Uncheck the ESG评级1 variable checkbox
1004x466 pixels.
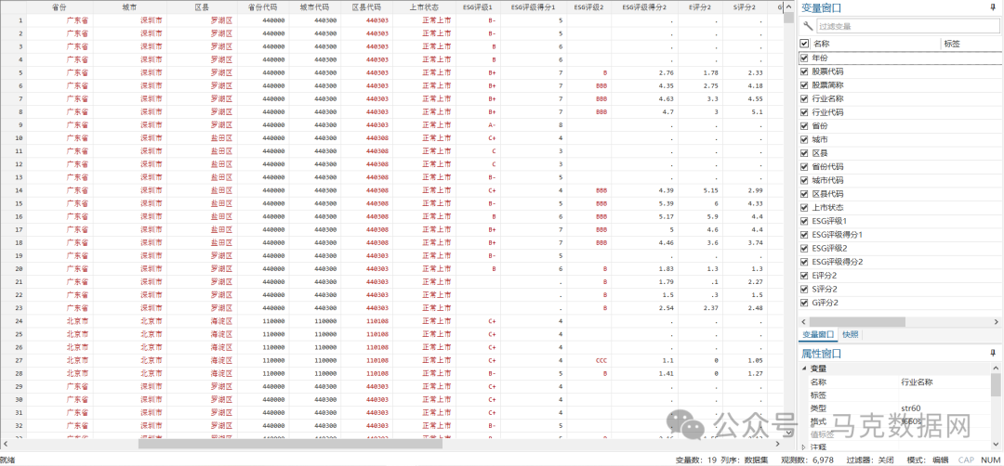(x=805, y=221)
